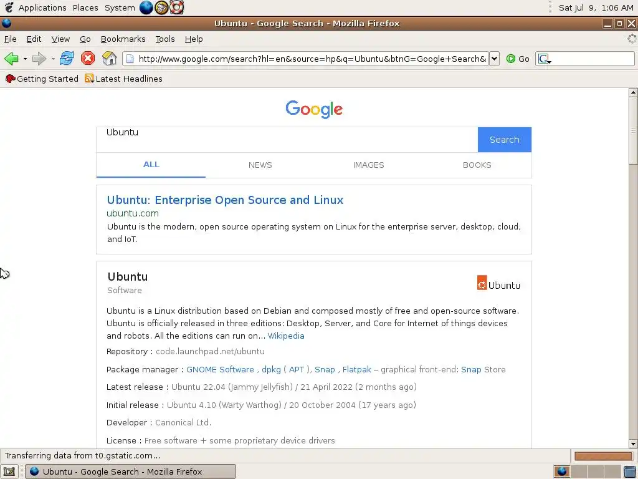Open the APT link
This screenshot has width=638, height=479.
pyautogui.click(x=297, y=369)
